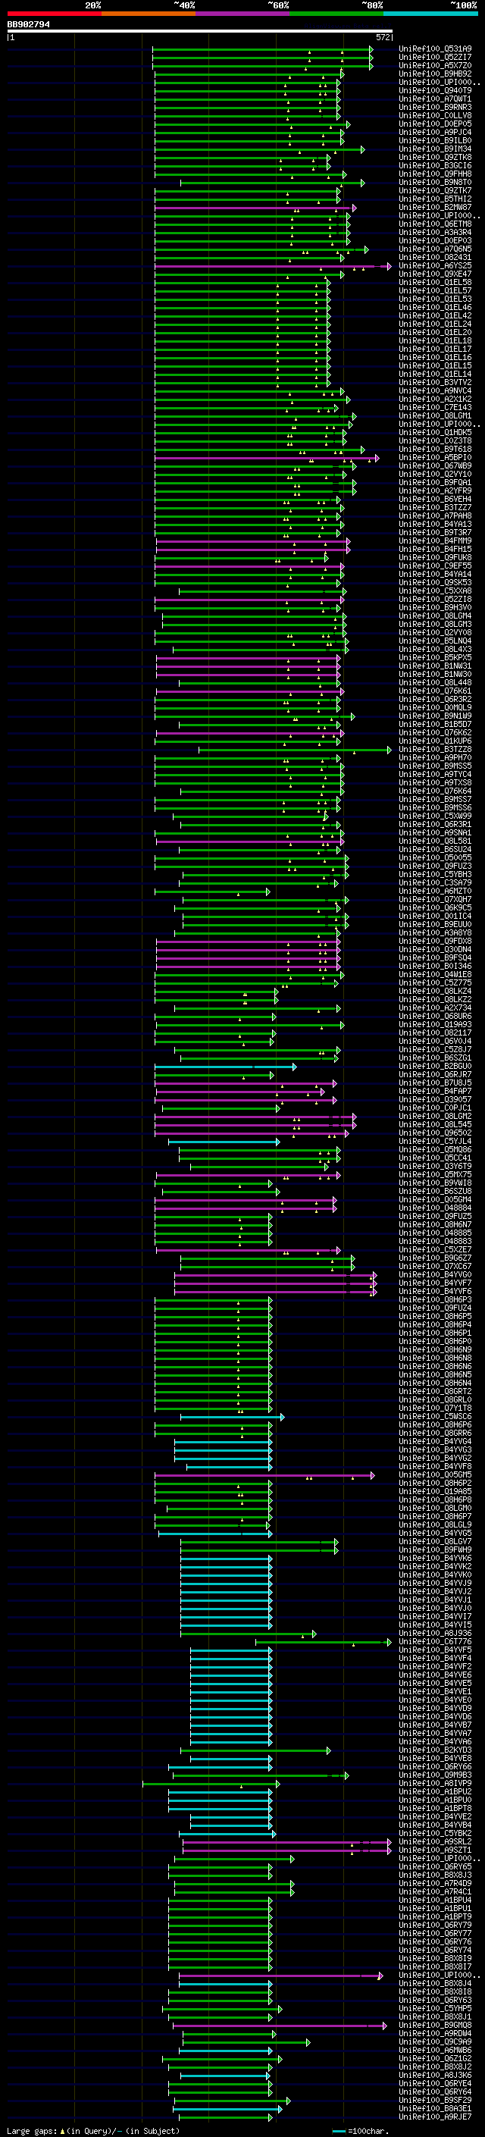Open UniRef100_C0PJC1 entry

pyautogui.click(x=435, y=1108)
